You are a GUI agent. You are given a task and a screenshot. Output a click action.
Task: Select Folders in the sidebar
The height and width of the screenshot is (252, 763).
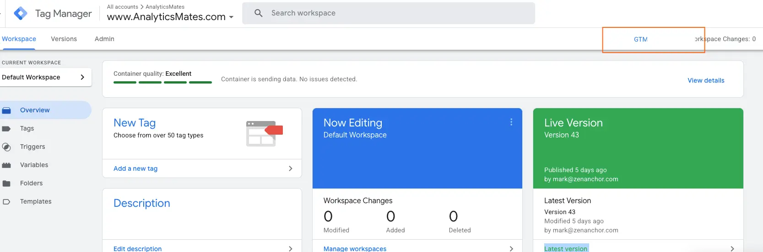(31, 183)
